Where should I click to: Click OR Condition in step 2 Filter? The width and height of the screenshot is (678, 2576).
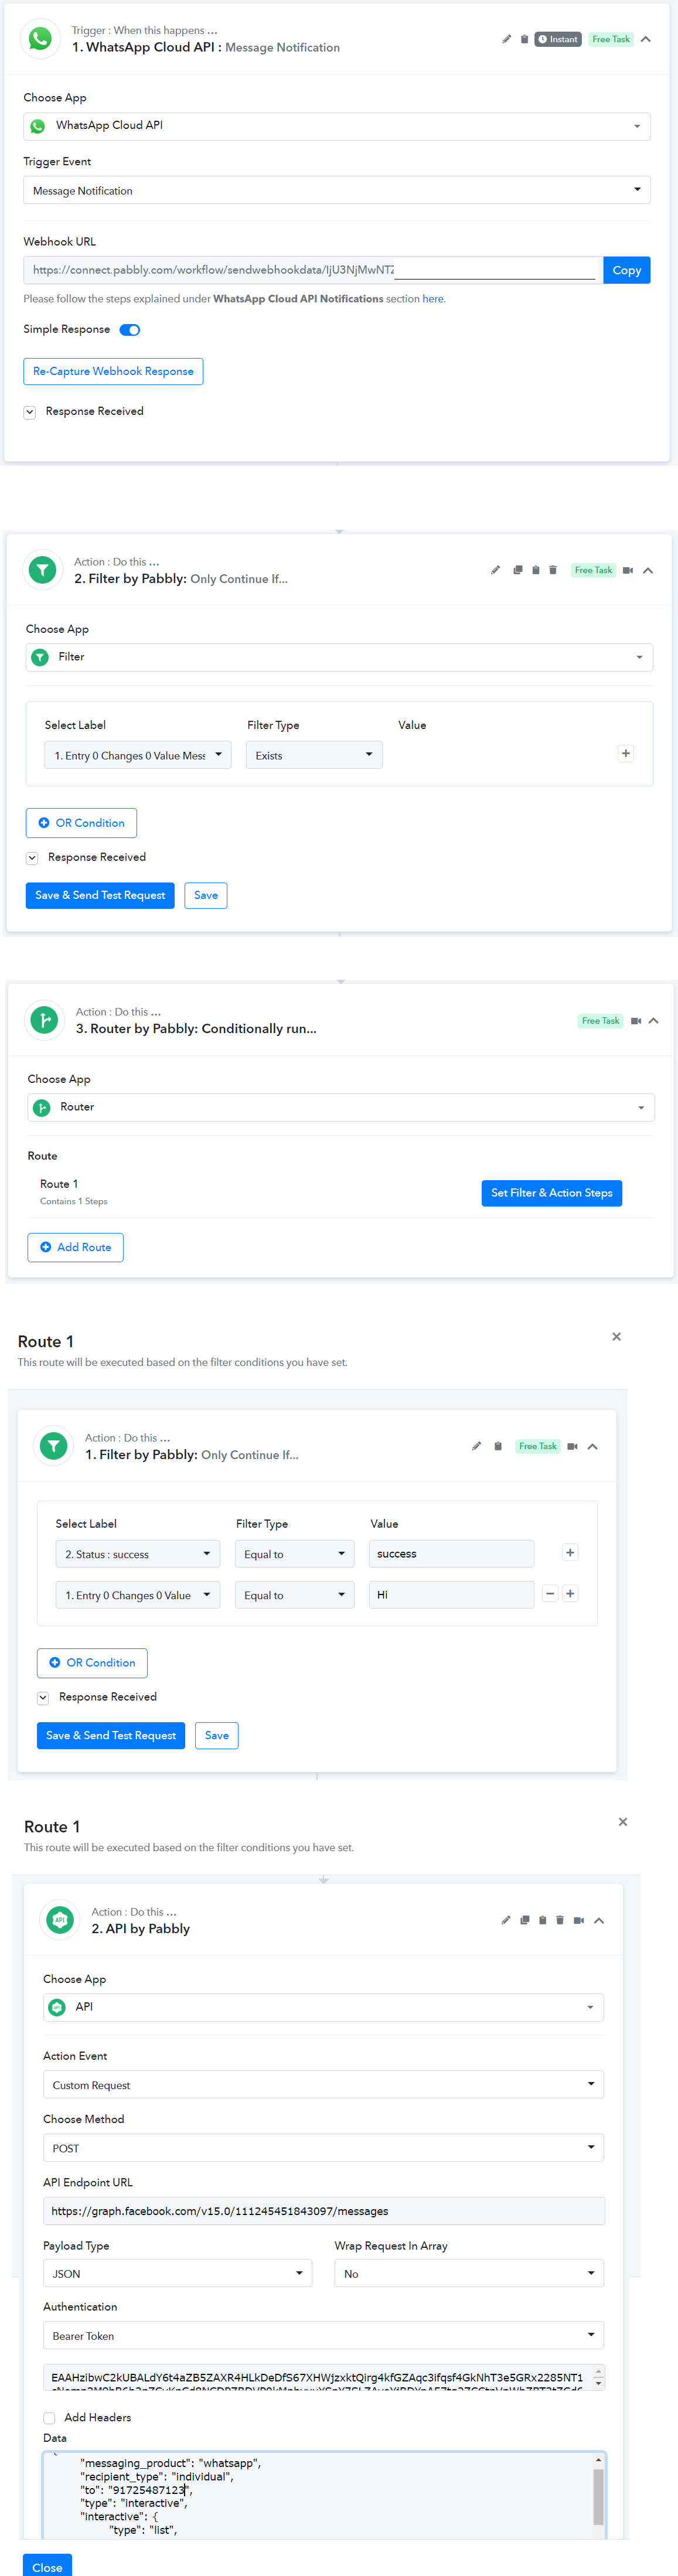point(81,823)
